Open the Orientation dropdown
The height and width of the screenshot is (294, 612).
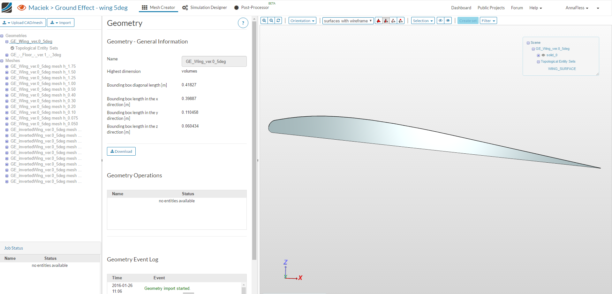(x=302, y=20)
